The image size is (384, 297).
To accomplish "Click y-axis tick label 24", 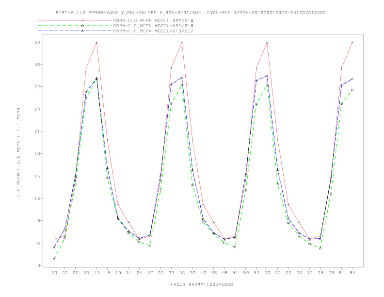I will 37,109.
